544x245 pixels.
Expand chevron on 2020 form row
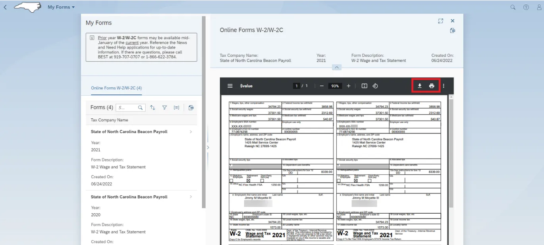point(191,197)
